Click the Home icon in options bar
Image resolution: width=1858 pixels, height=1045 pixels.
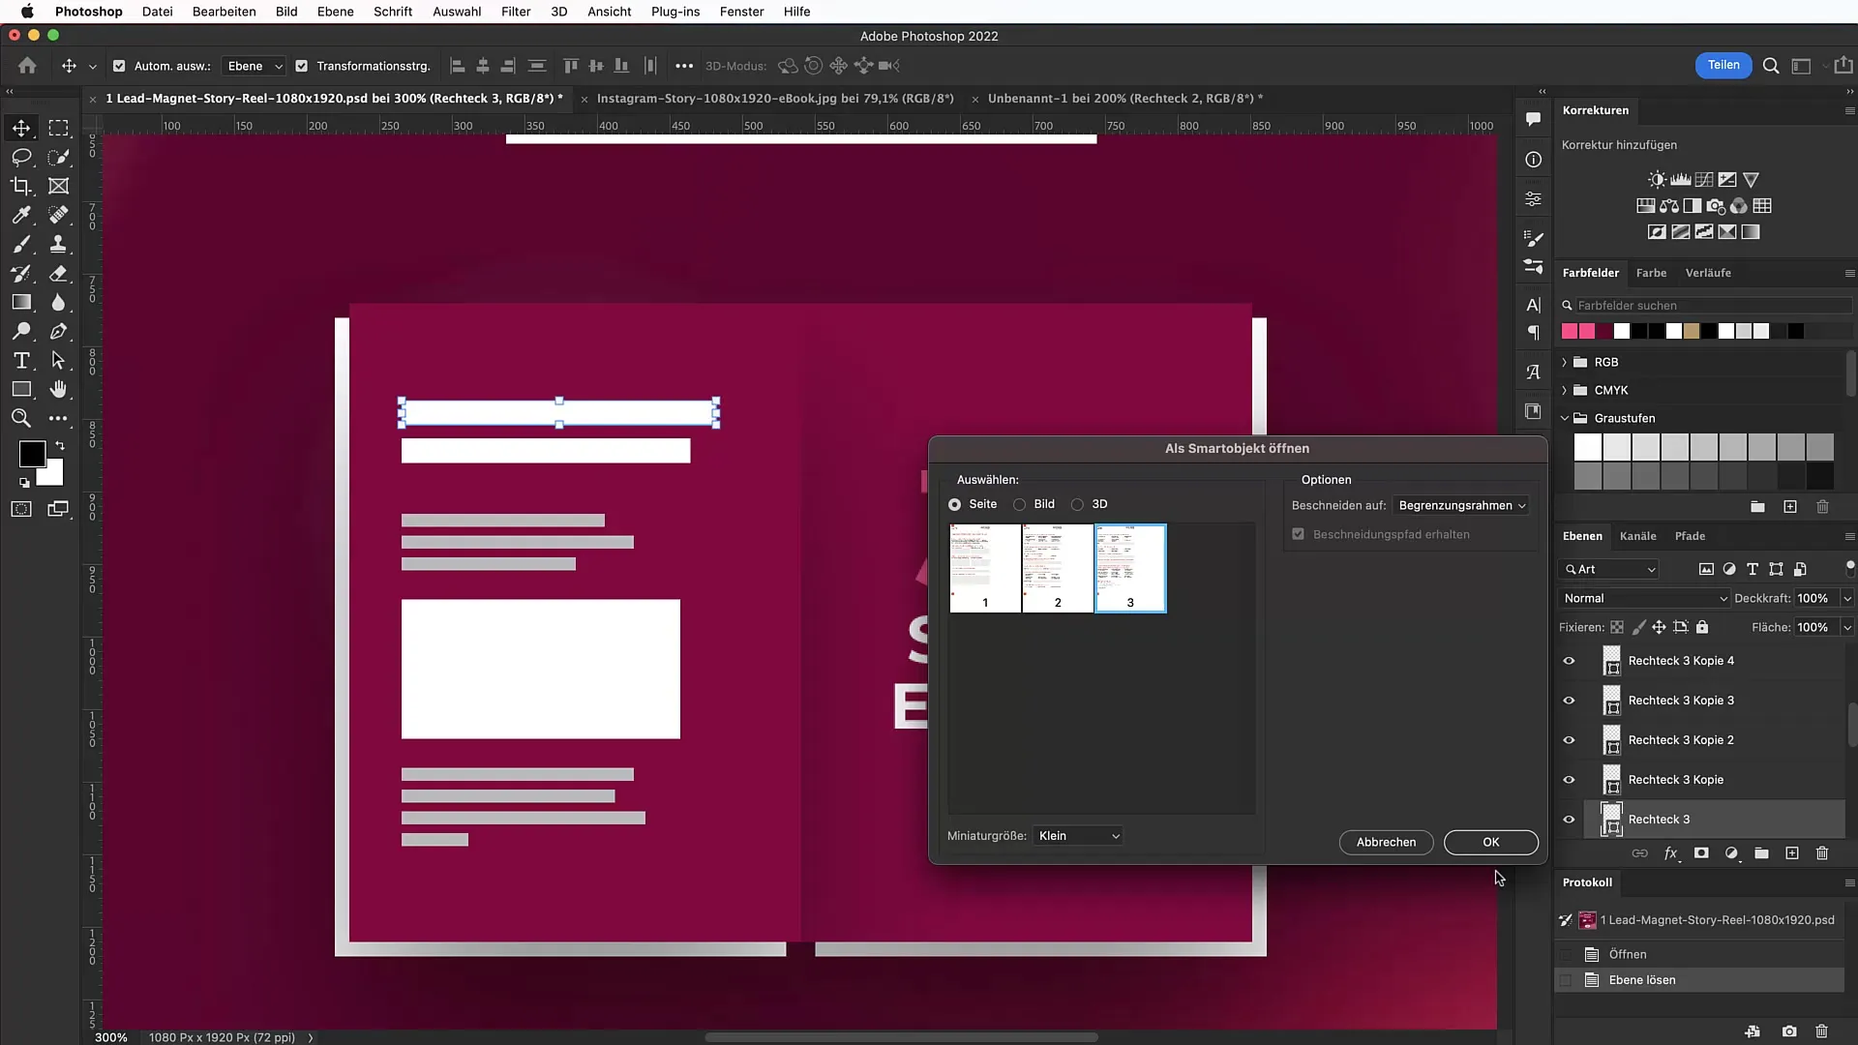27,66
